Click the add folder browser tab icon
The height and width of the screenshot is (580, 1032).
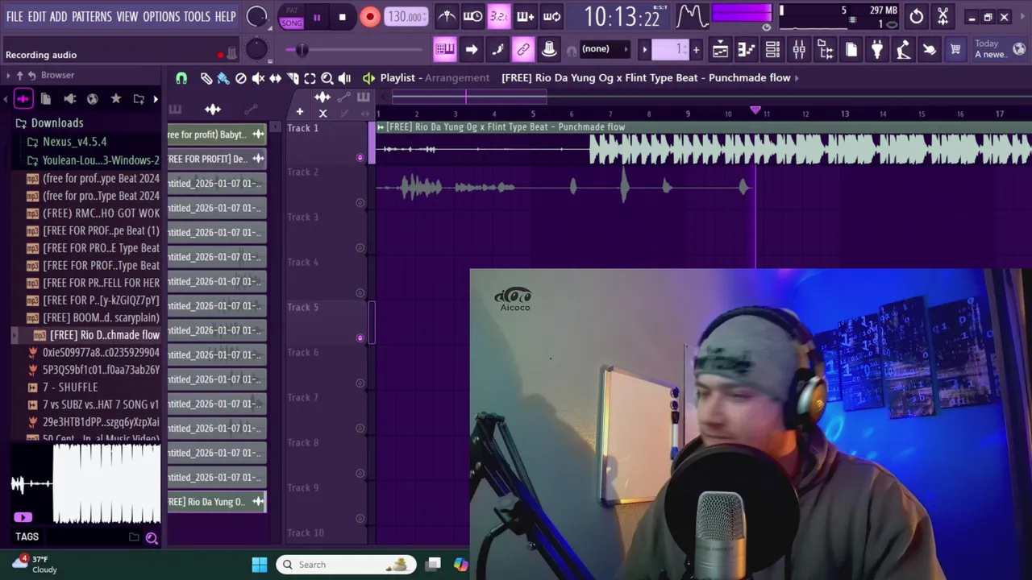pyautogui.click(x=139, y=99)
